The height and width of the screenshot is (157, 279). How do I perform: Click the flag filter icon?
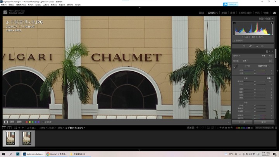[197, 128]
